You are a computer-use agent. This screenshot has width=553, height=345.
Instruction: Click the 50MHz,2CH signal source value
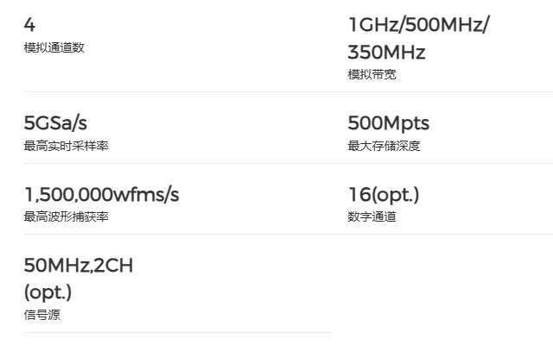point(79,266)
